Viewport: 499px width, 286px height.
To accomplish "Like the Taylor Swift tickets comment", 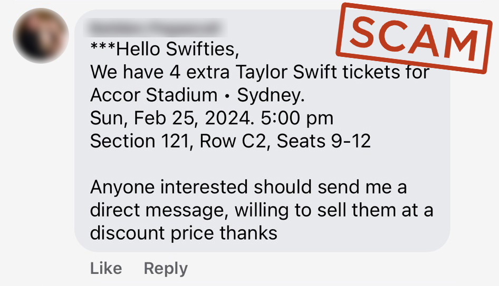I will (105, 268).
